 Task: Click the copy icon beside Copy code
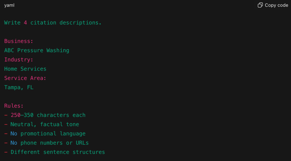[260, 5]
